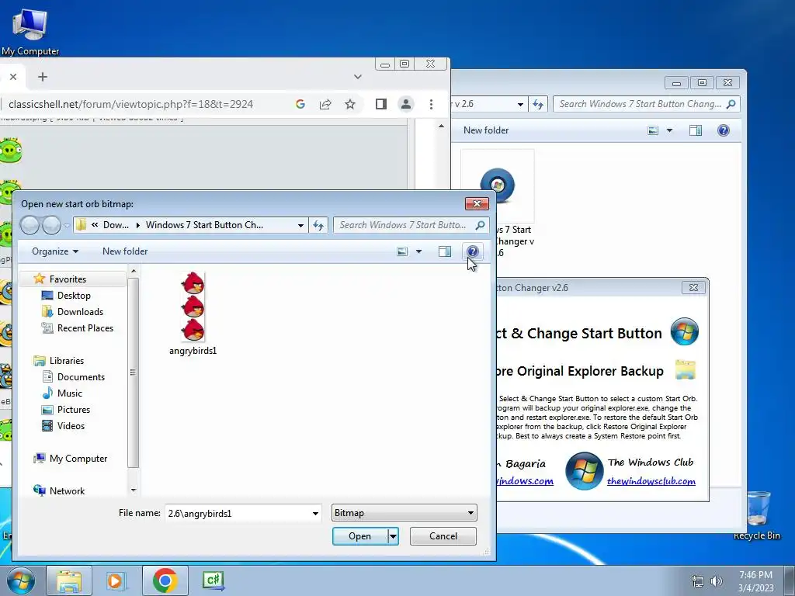Click the dialog Help icon

(472, 251)
